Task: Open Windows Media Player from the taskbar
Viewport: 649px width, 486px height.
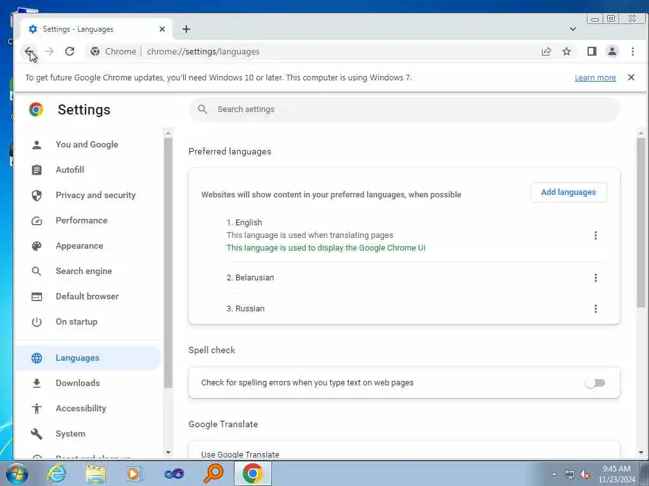Action: click(x=134, y=473)
